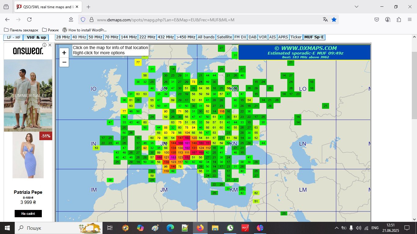Open the Extensions puzzle icon
Screen dimensions: 417x234
pos(399,19)
